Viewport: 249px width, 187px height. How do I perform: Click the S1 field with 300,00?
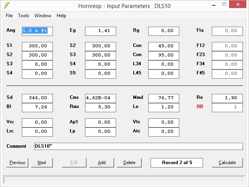[37, 47]
